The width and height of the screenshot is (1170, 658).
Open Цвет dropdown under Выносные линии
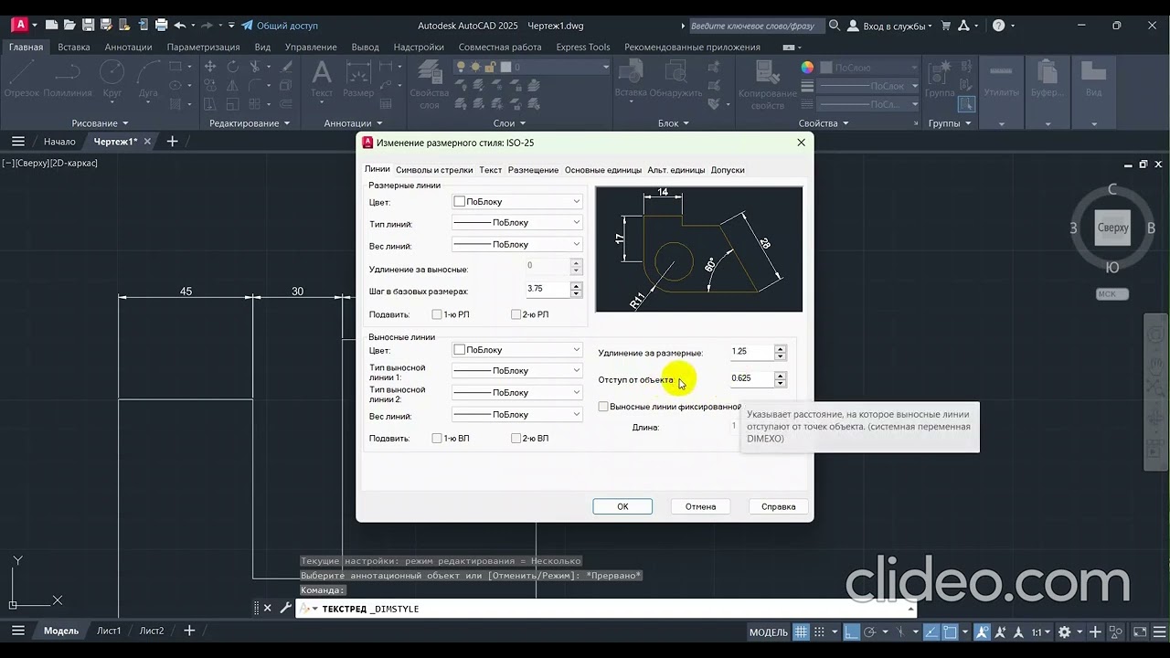pos(517,350)
